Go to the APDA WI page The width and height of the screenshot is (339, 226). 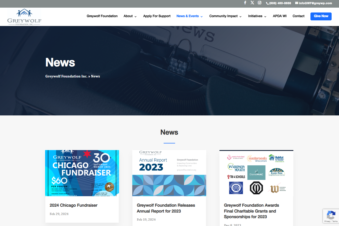point(280,16)
